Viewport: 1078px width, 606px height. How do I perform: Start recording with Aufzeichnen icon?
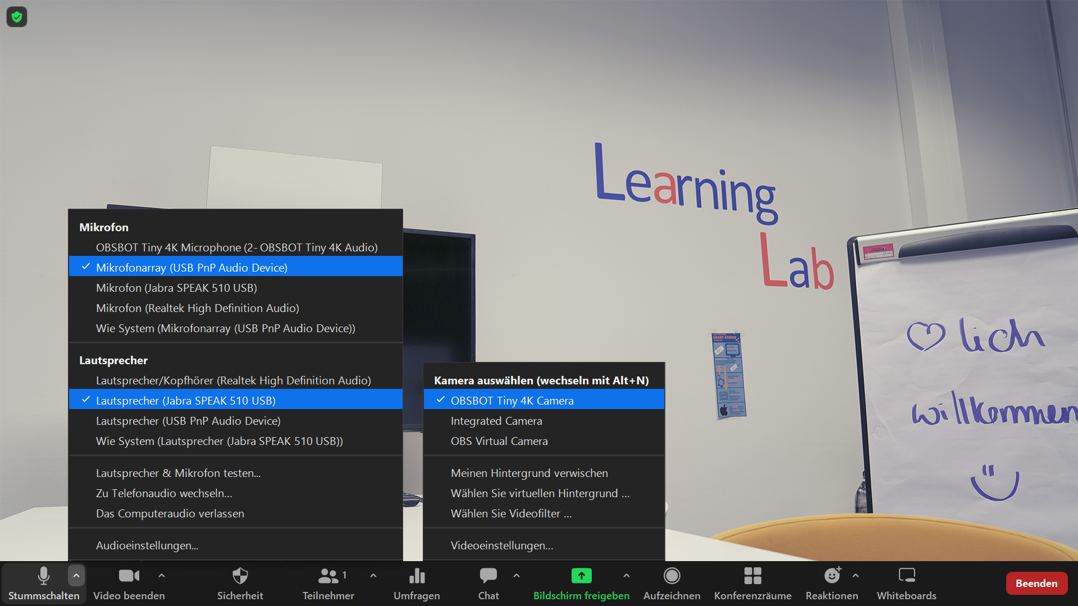pos(672,576)
